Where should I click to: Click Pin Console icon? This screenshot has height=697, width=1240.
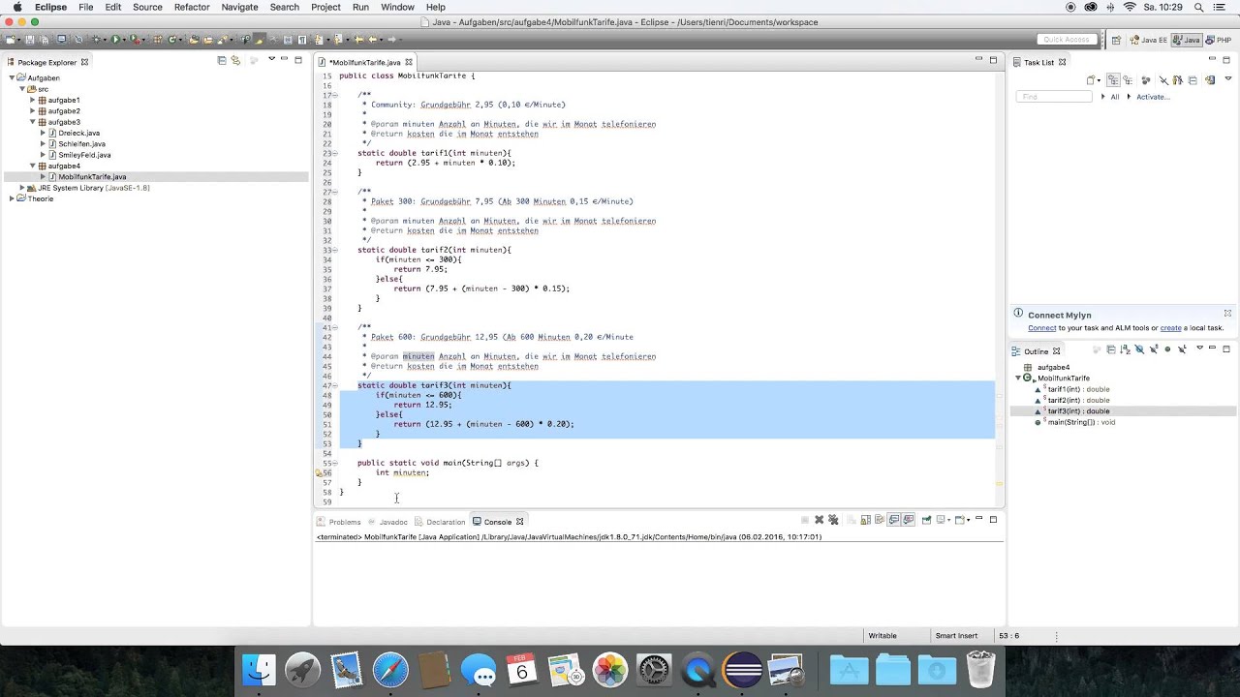(x=927, y=520)
